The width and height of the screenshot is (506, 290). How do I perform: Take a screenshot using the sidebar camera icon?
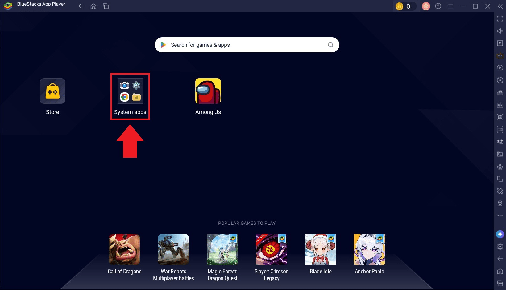pos(500,117)
